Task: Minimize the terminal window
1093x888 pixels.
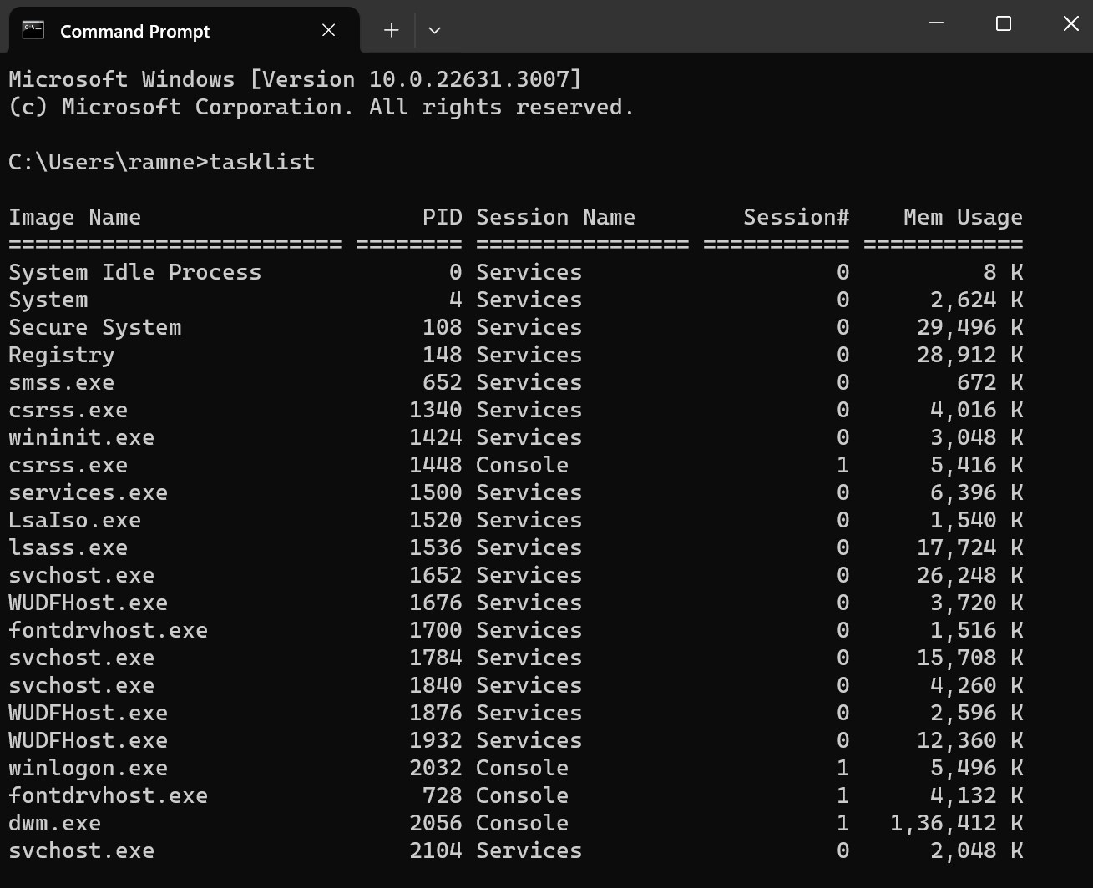Action: coord(936,23)
